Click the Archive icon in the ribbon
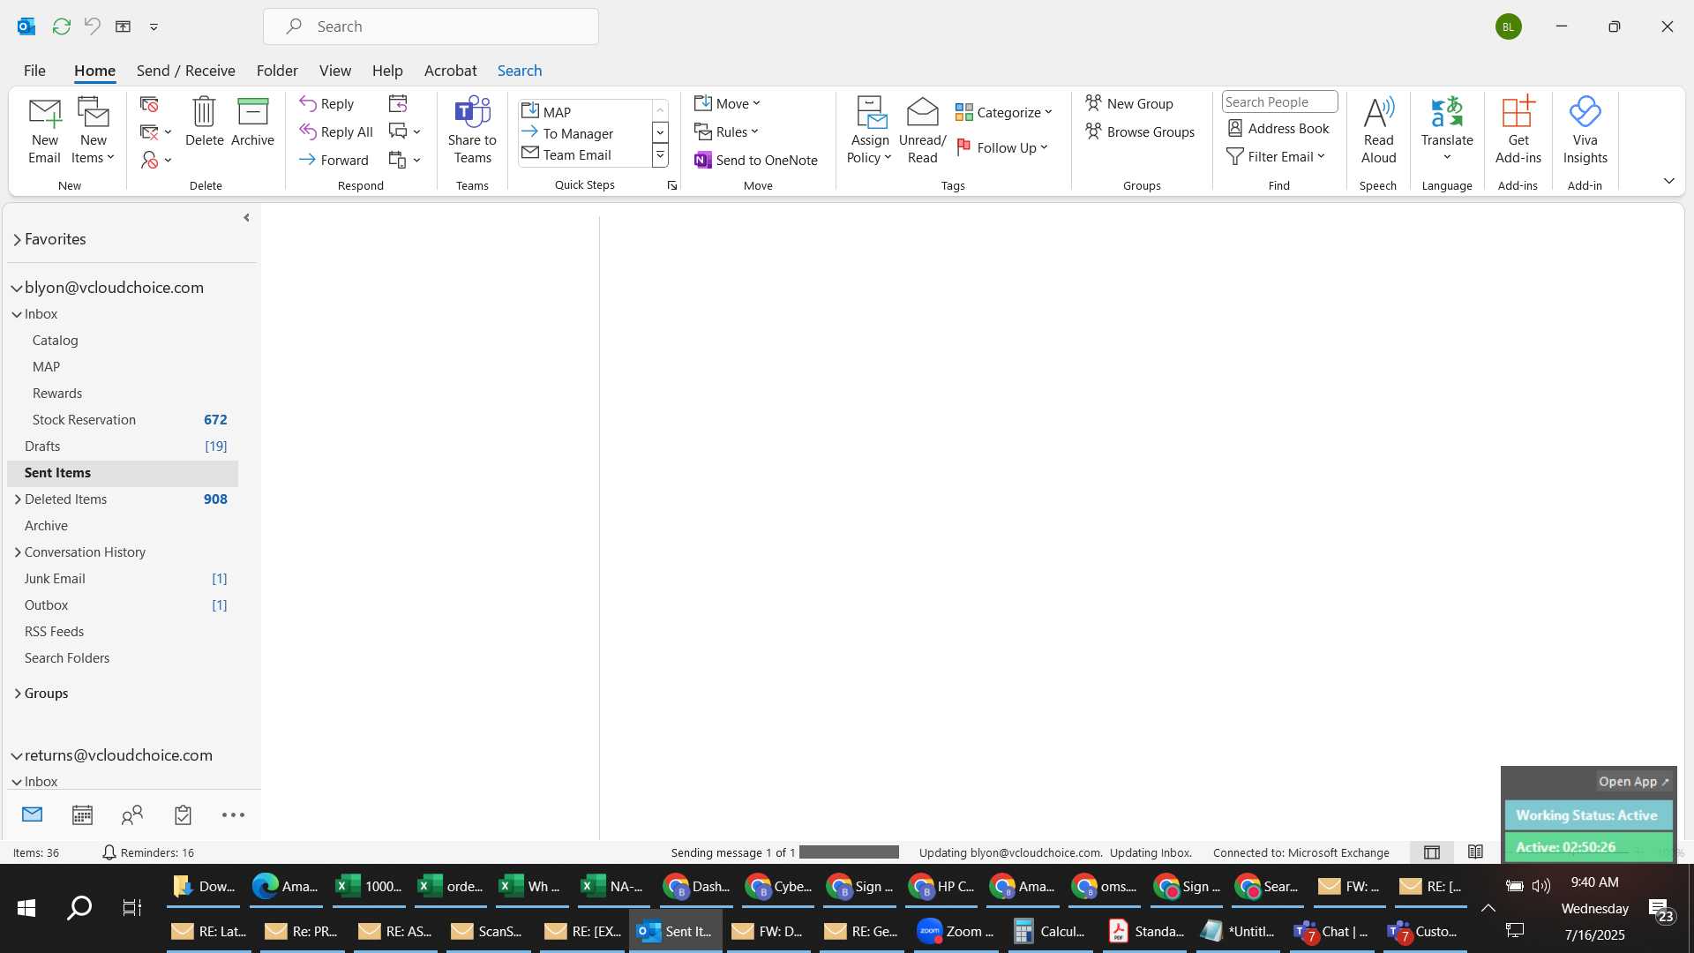The image size is (1694, 953). [x=252, y=122]
